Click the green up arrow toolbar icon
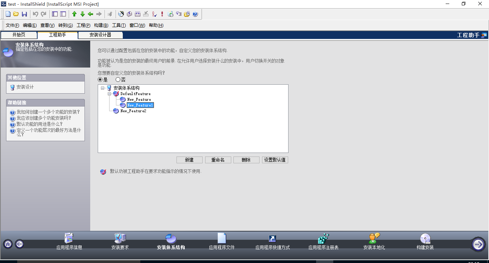489x263 pixels. click(74, 14)
